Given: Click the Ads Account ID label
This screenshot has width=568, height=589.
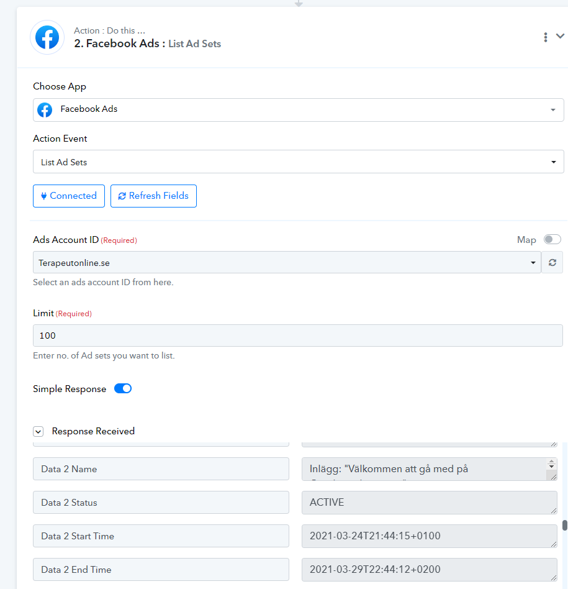Looking at the screenshot, I should [x=66, y=240].
